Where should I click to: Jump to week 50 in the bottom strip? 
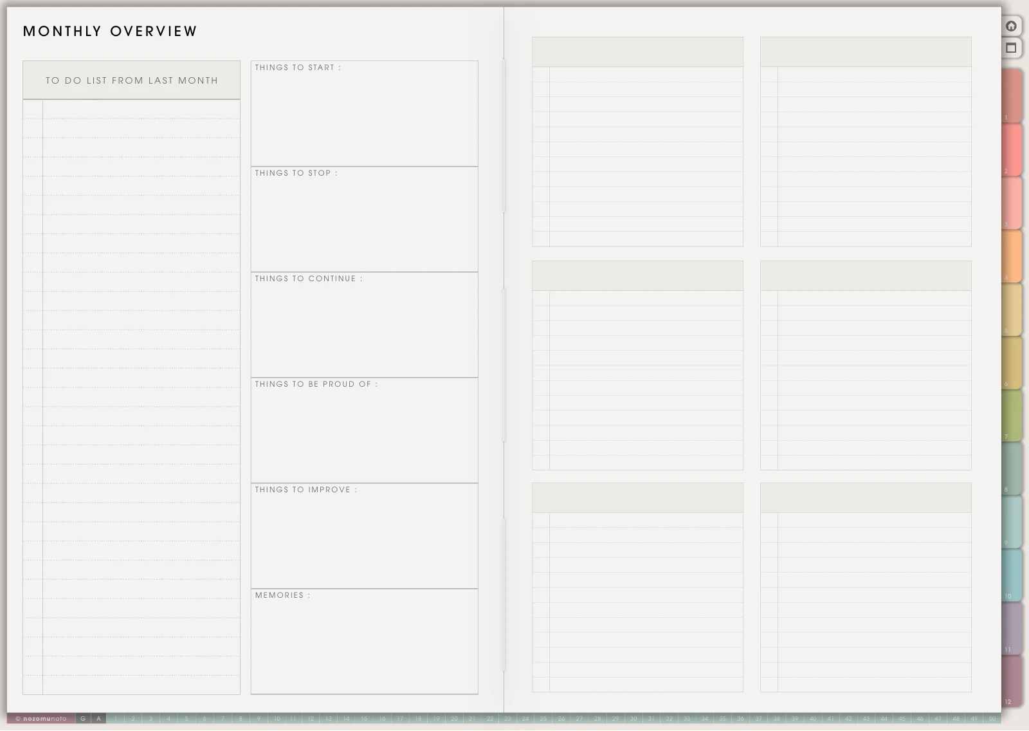click(x=992, y=719)
